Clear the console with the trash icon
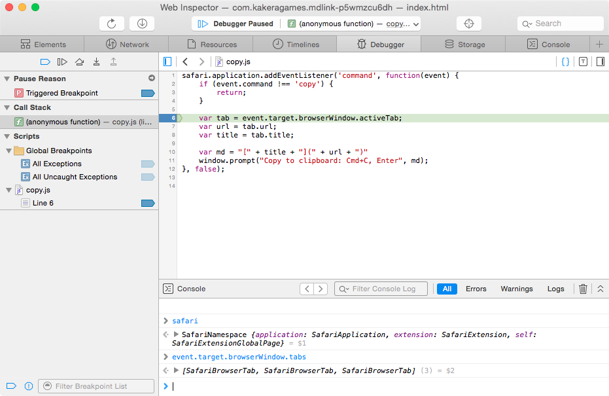 [583, 289]
